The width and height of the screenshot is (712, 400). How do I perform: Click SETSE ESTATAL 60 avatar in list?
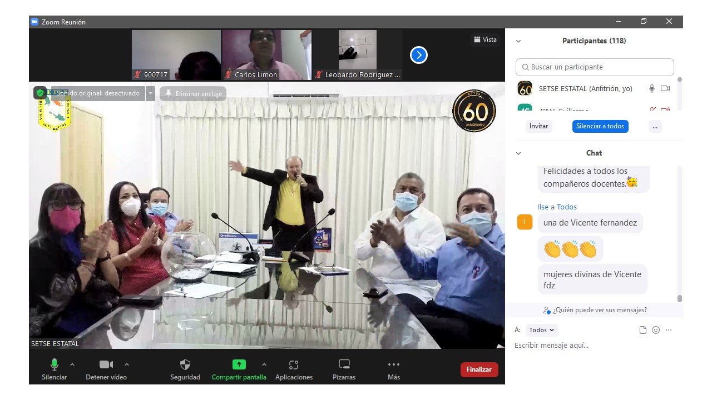[x=525, y=88]
